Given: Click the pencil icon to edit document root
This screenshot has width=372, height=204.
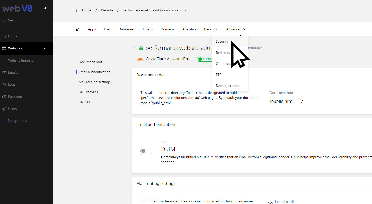Looking at the screenshot, I should tap(301, 101).
